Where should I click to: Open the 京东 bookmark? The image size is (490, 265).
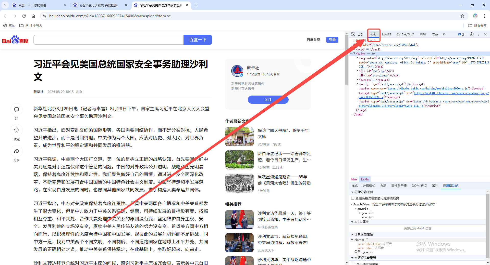coord(9,25)
